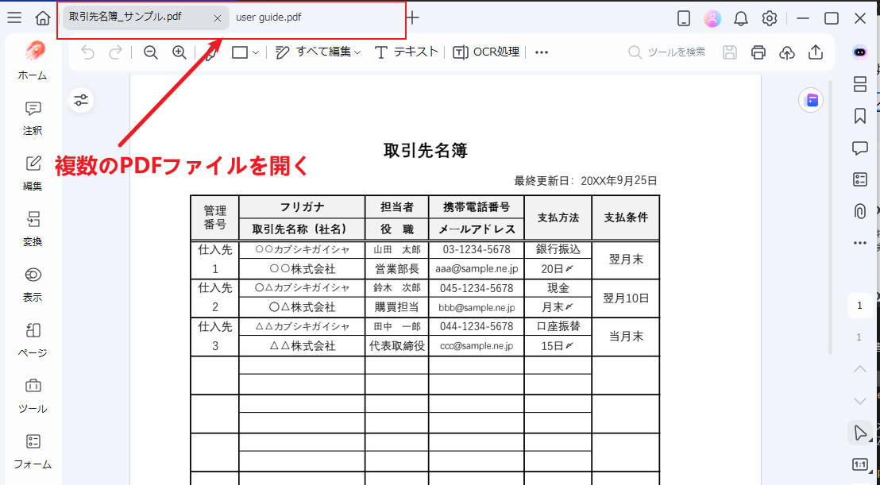Open the attachments panel
The image size is (880, 485).
(859, 210)
